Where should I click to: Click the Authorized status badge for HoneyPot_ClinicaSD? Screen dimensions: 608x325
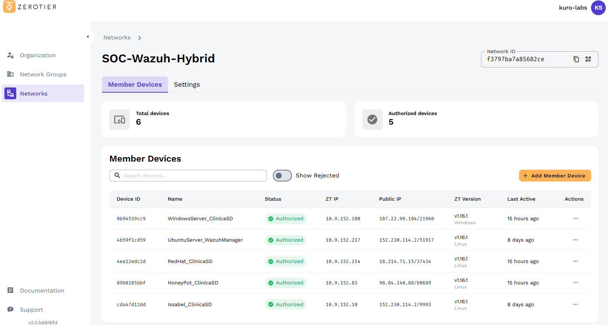click(x=285, y=283)
